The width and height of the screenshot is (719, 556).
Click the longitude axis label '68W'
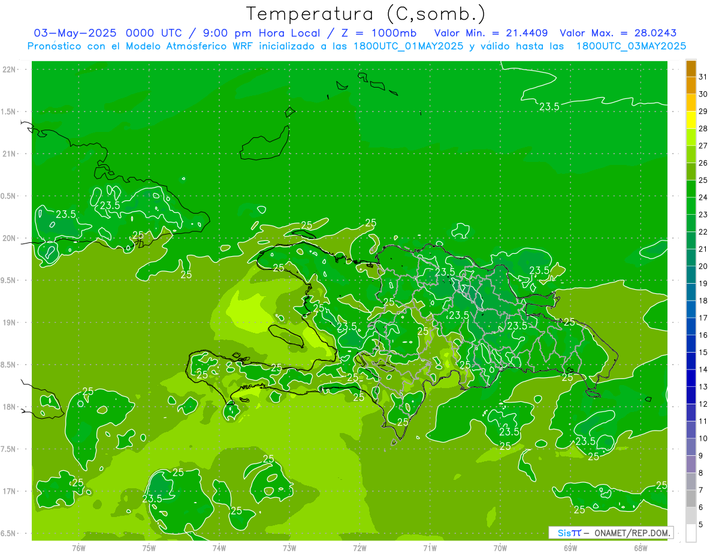(640, 548)
